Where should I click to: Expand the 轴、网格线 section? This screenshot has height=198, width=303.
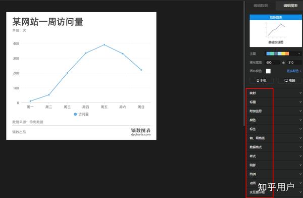pyautogui.click(x=275, y=138)
